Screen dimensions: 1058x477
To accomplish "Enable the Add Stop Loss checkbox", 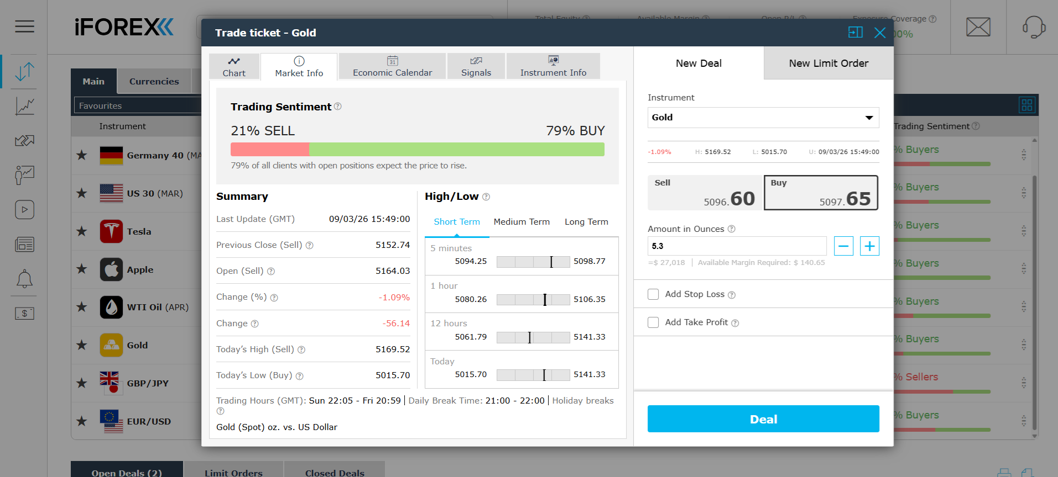I will [653, 294].
